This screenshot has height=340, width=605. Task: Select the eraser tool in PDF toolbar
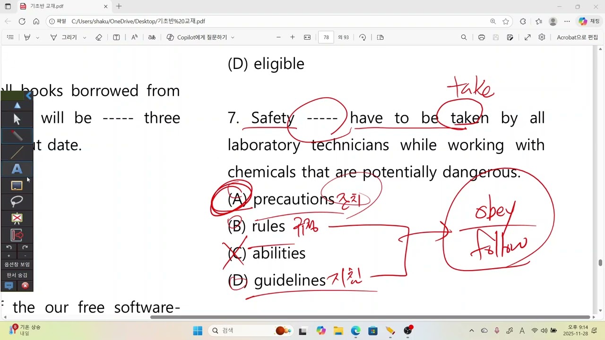(x=99, y=37)
